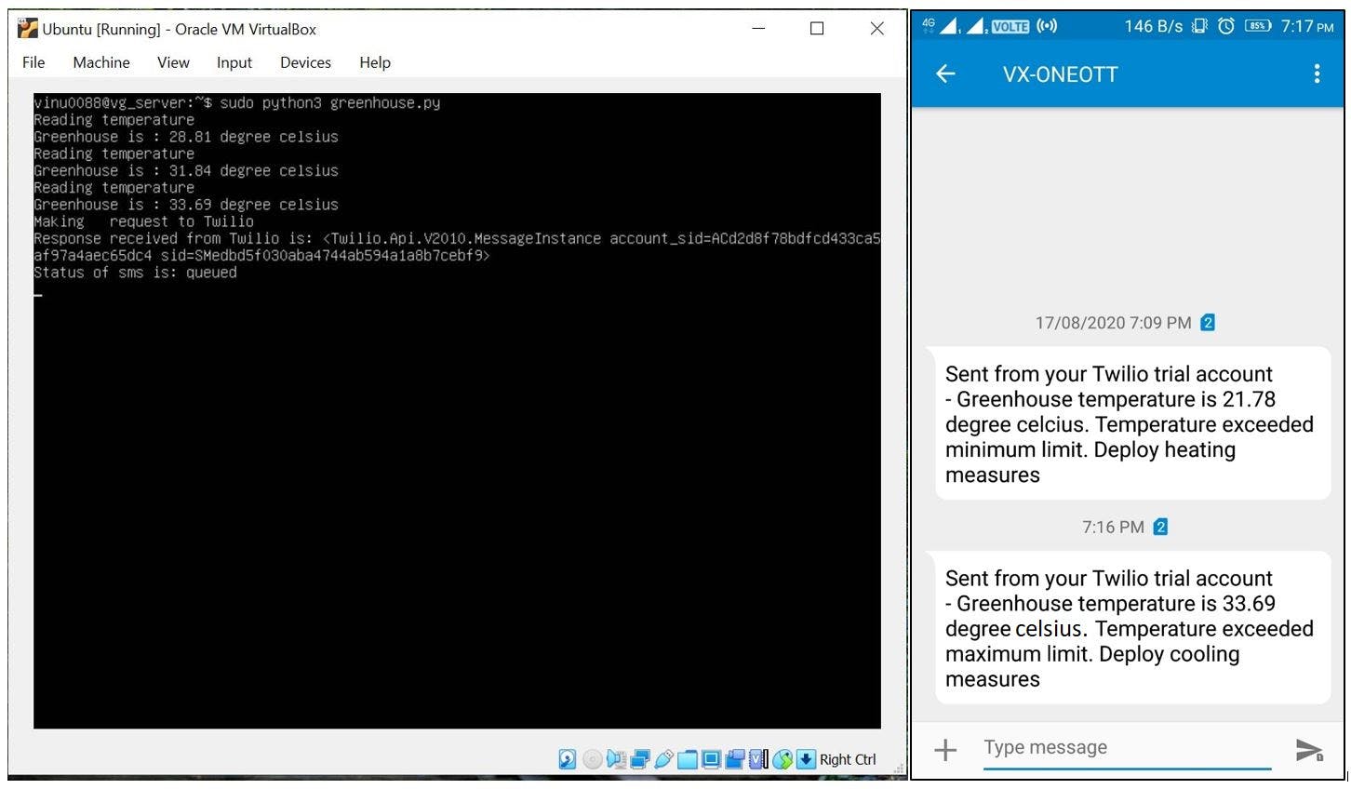The image size is (1351, 789).
Task: Click the Type message input field
Action: click(x=1127, y=748)
